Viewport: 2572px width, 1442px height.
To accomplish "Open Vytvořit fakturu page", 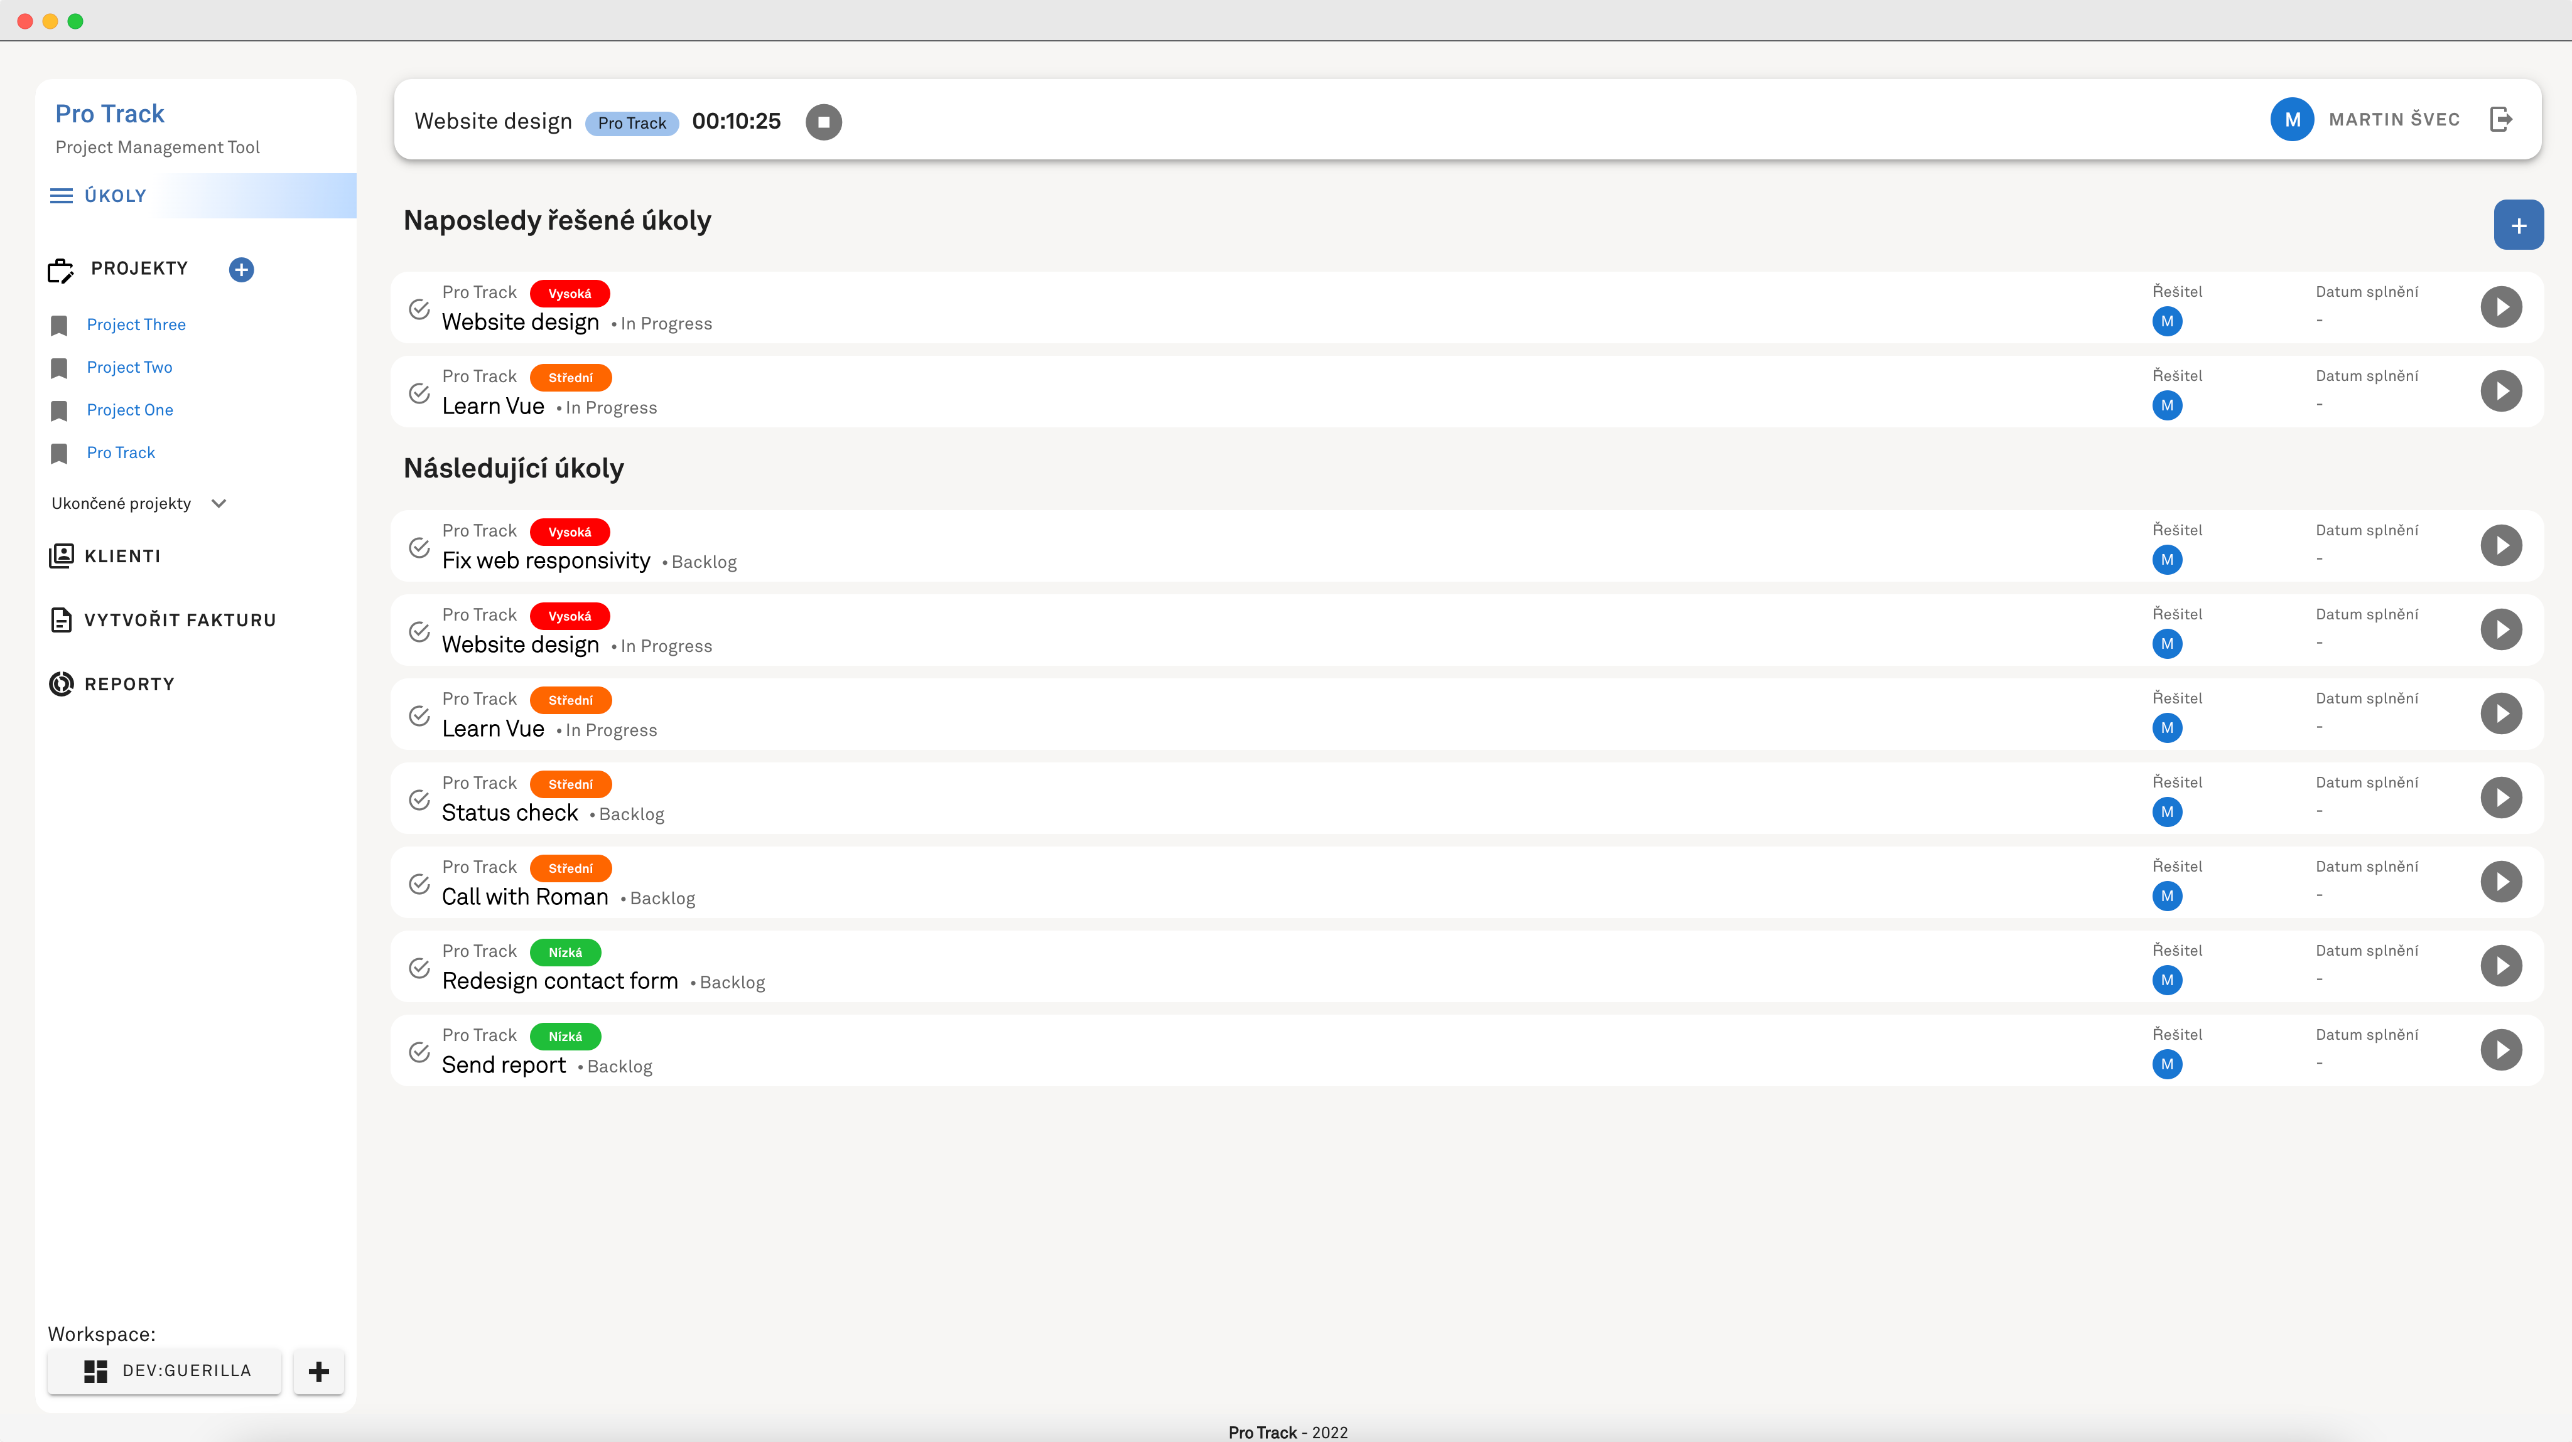I will 179,621.
